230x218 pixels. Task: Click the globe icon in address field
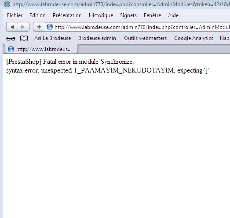(x=50, y=27)
